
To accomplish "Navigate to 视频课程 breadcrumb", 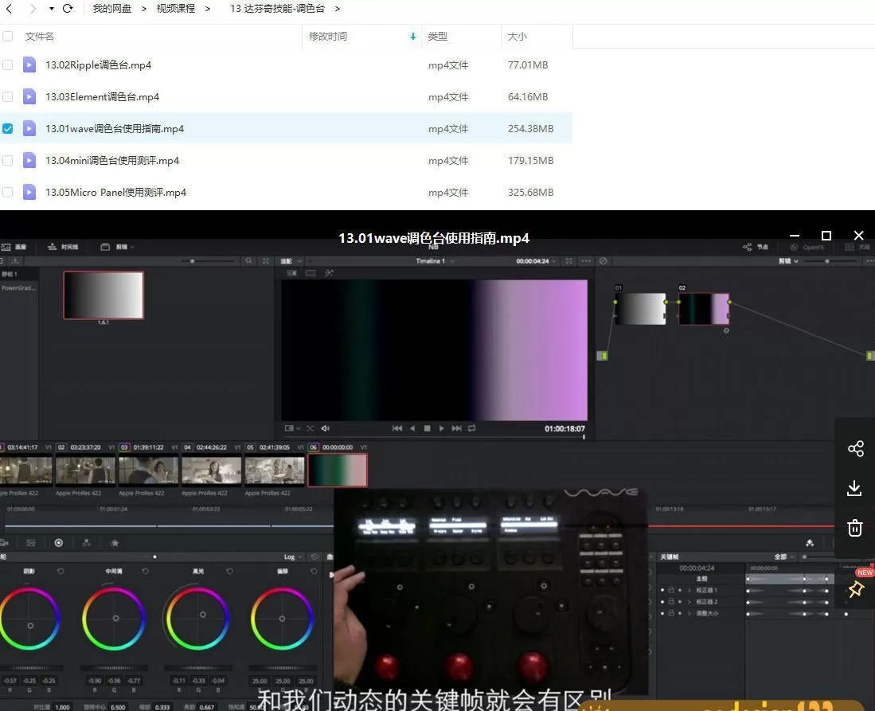I will pos(175,9).
